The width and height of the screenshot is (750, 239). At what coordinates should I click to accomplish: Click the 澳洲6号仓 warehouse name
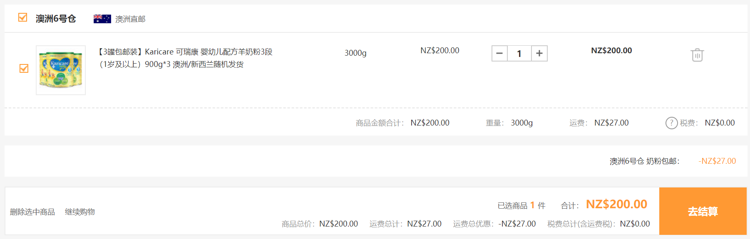[56, 19]
